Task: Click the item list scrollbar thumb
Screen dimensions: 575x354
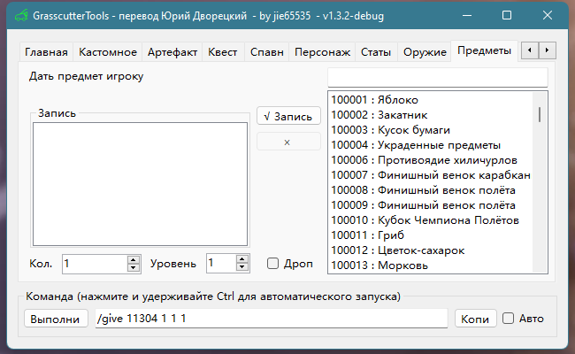Action: click(540, 115)
